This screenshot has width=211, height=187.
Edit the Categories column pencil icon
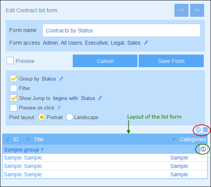coord(174,139)
